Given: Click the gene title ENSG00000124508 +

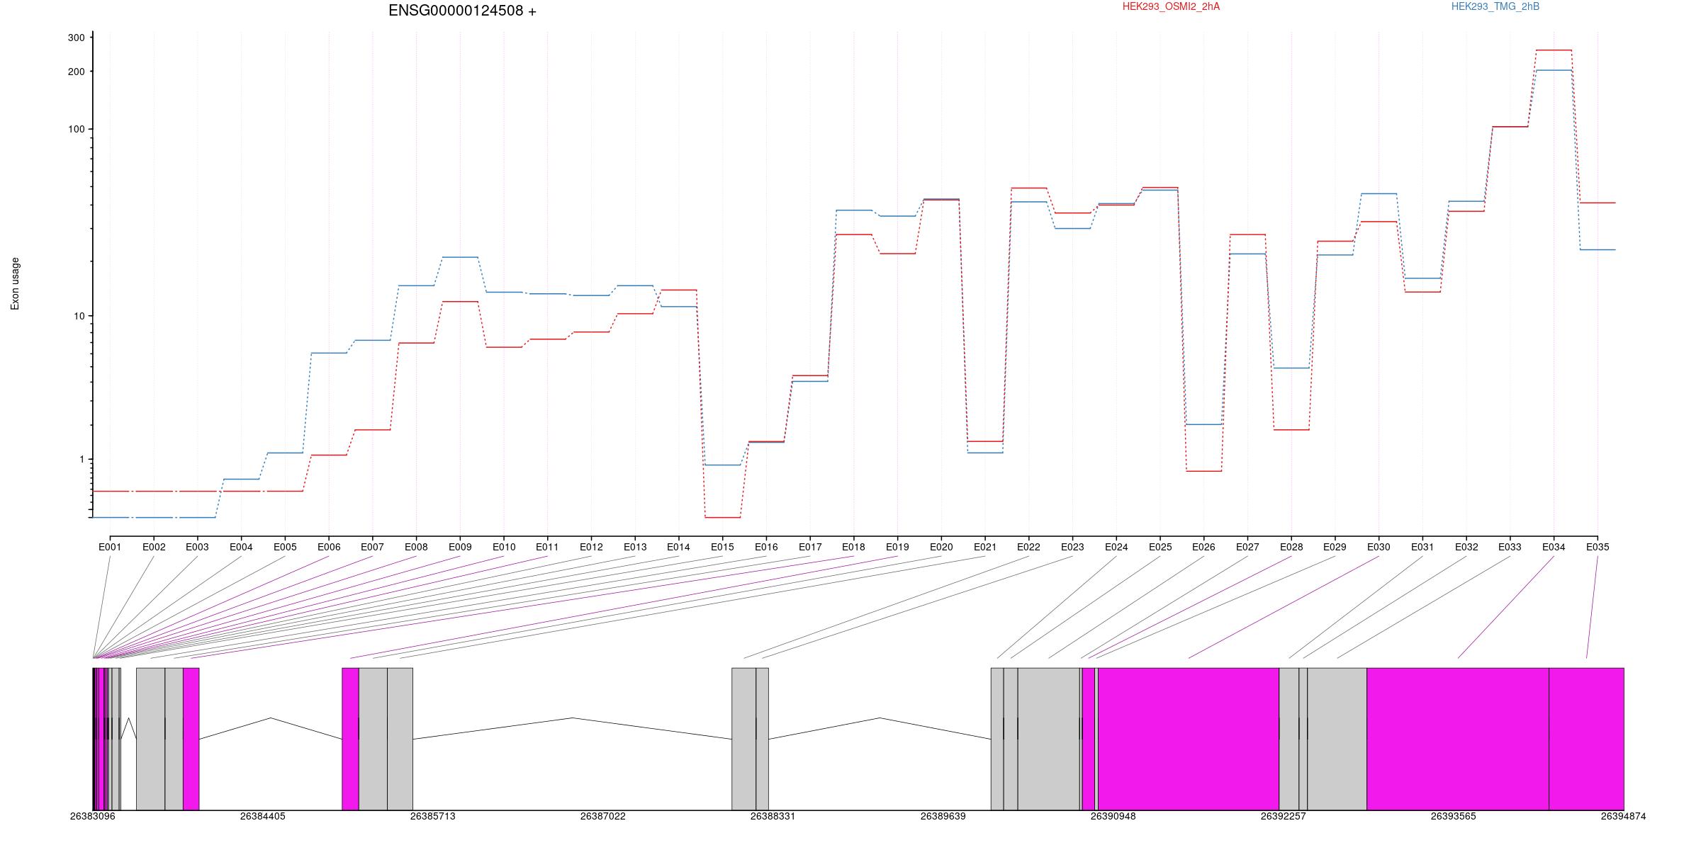Looking at the screenshot, I should tap(462, 11).
